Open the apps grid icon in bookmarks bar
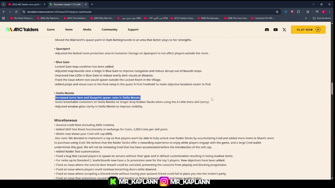Screen dimensions: 335x188 [3, 18]
